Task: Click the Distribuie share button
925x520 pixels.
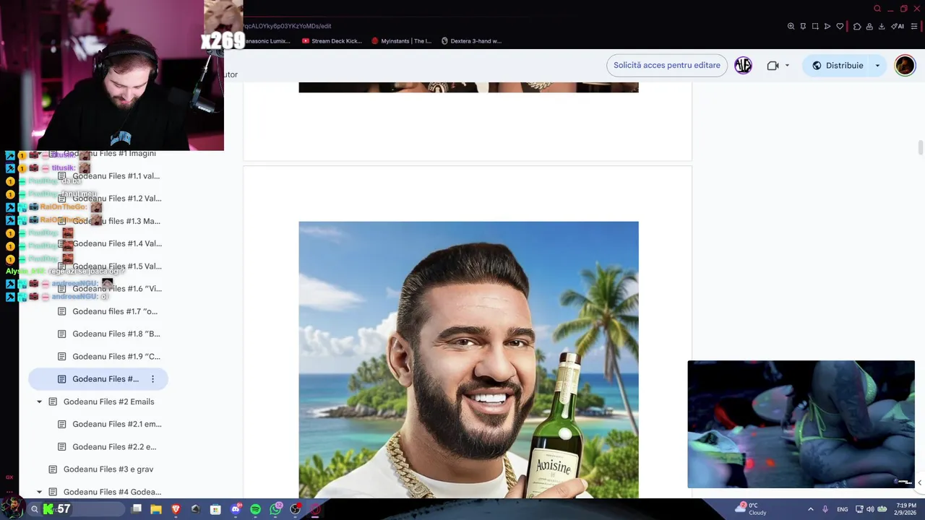Action: pos(837,65)
